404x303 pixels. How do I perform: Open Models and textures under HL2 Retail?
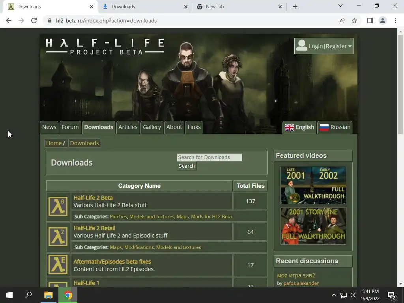179,247
